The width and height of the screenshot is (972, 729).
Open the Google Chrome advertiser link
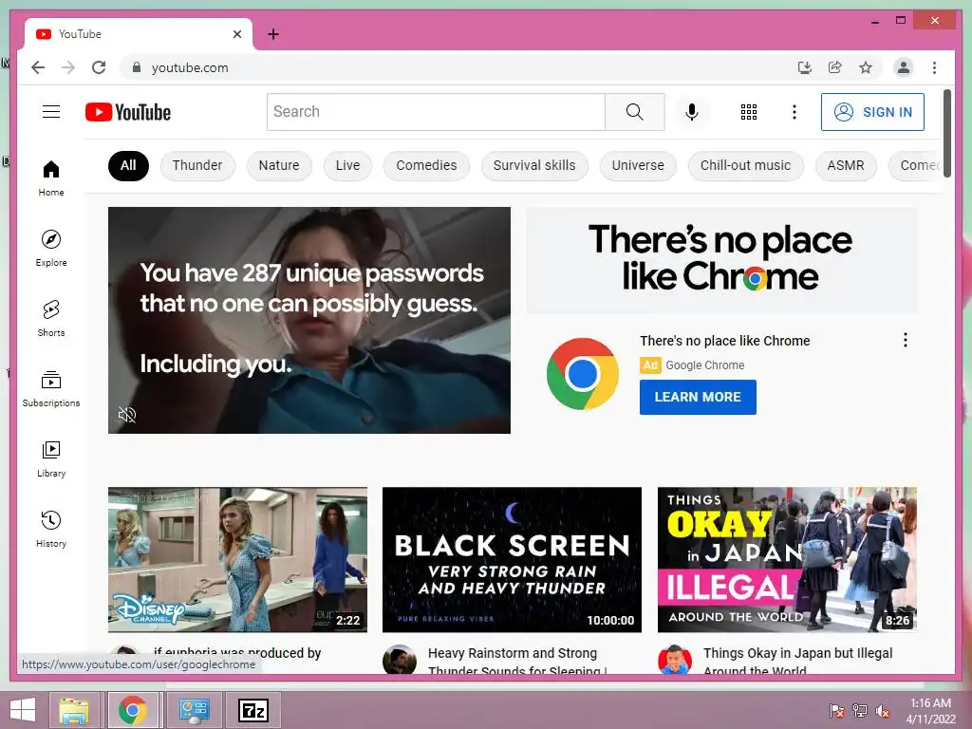click(705, 365)
